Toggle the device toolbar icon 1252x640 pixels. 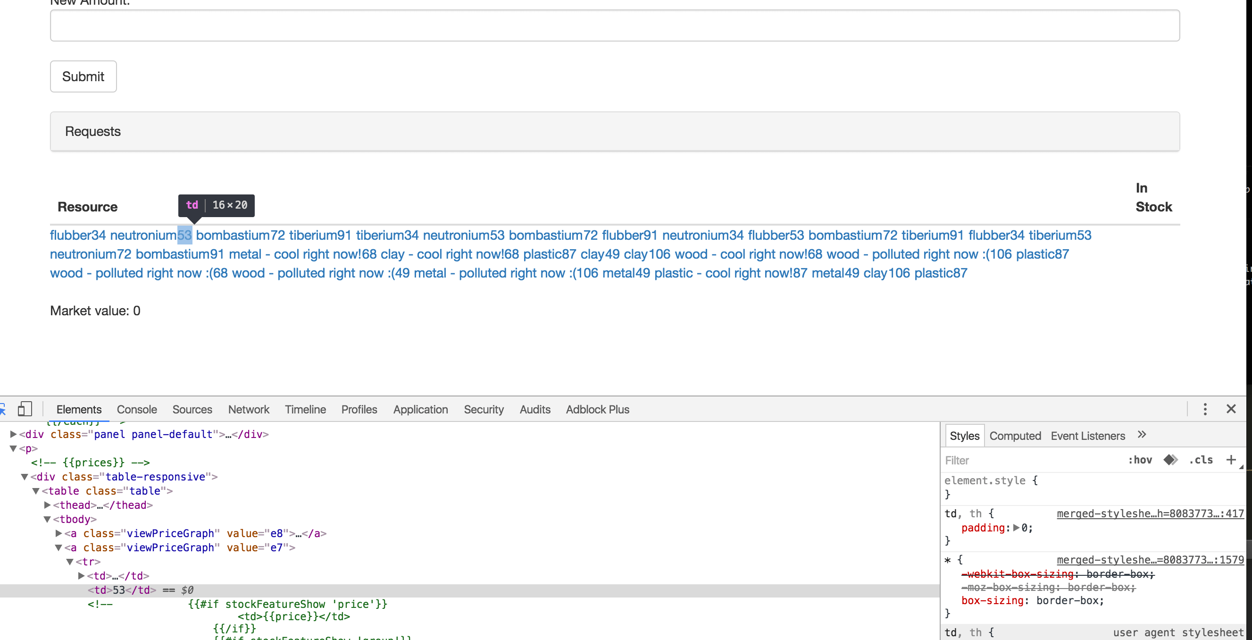(25, 409)
